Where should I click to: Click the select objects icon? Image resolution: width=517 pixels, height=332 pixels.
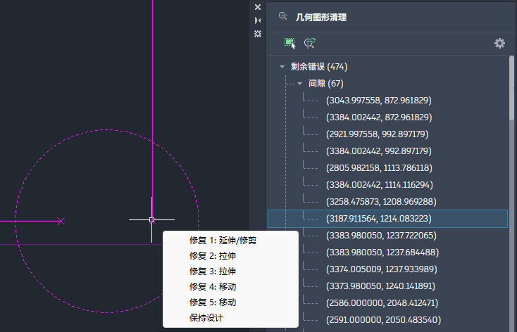click(290, 43)
